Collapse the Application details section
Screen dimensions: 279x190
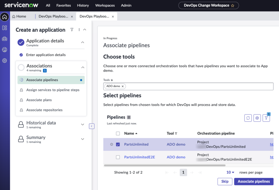[x=83, y=43]
